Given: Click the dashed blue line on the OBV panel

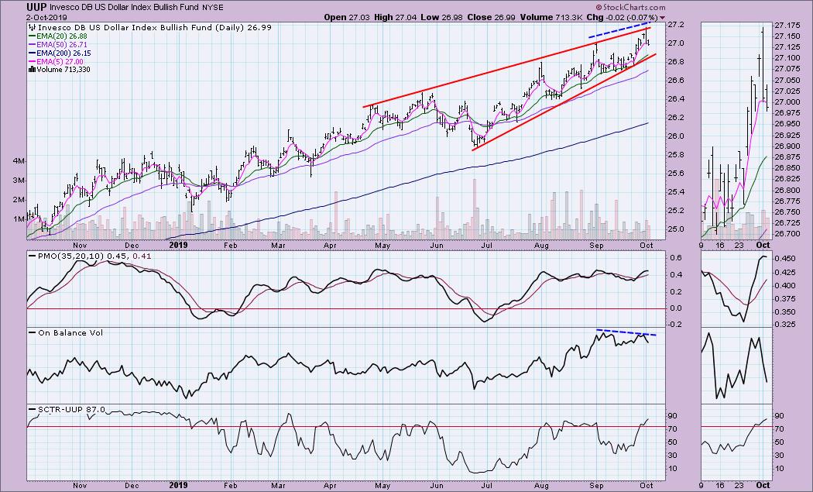Looking at the screenshot, I should point(626,332).
